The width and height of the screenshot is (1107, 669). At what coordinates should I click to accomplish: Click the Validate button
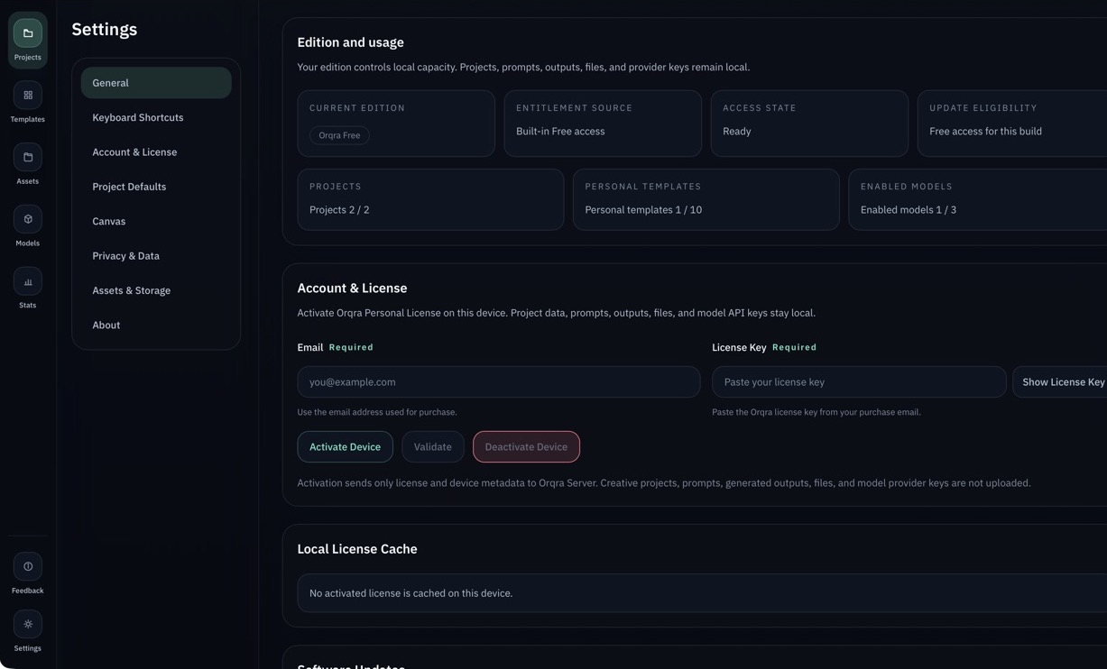(x=433, y=447)
